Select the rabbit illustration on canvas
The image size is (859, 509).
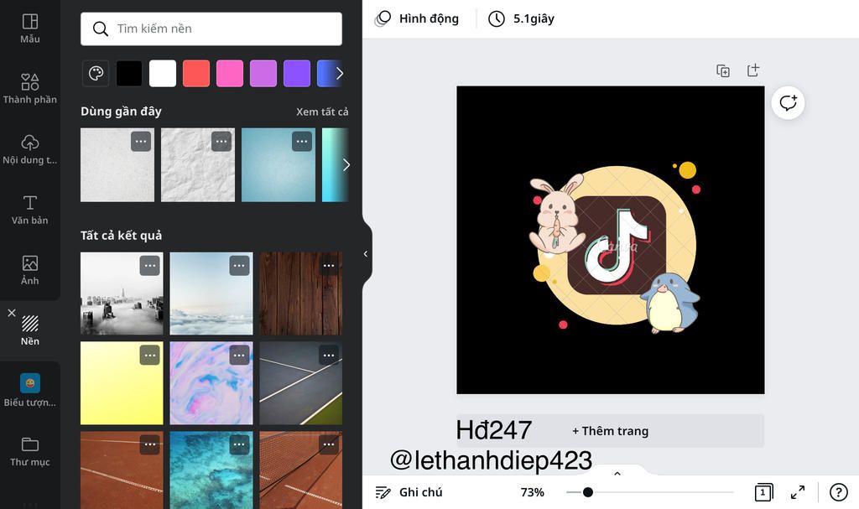pyautogui.click(x=556, y=214)
